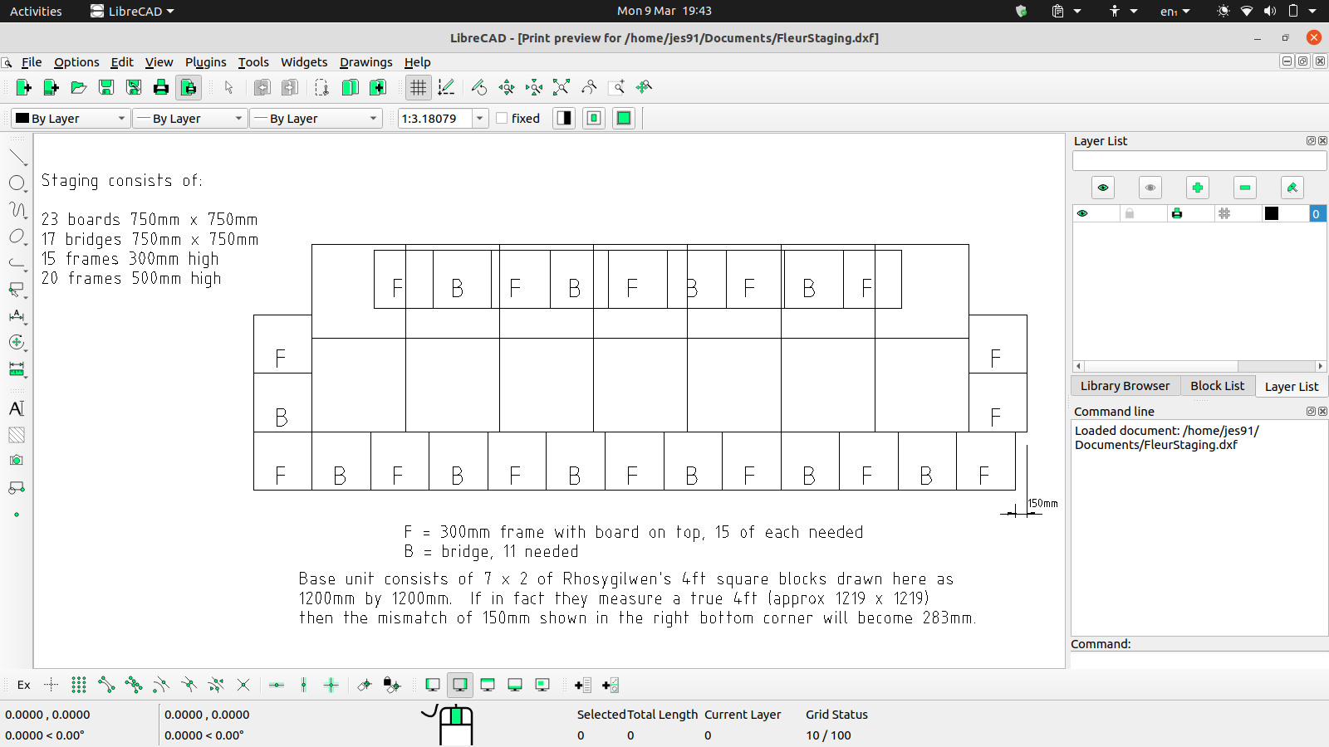Toggle visibility eye of layer 0
This screenshot has width=1329, height=747.
1082,213
